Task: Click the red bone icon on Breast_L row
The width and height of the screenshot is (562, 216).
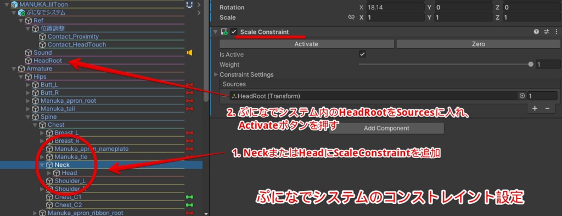Action: 189,133
